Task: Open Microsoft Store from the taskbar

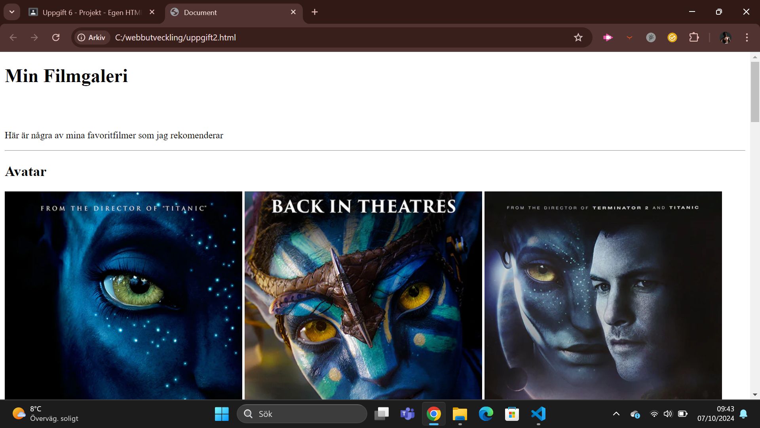Action: tap(512, 414)
